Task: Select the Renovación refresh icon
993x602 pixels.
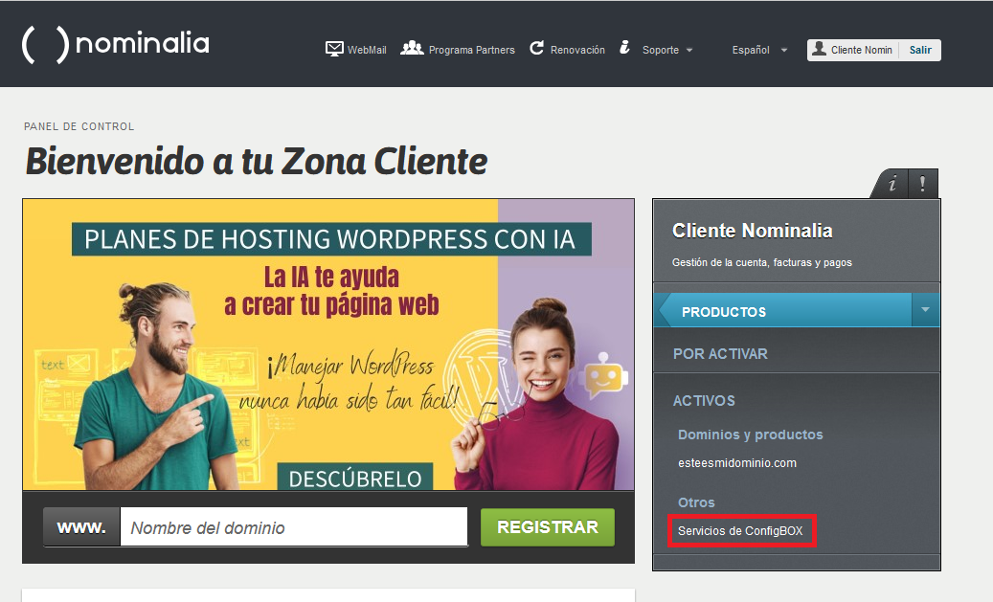Action: [x=535, y=49]
